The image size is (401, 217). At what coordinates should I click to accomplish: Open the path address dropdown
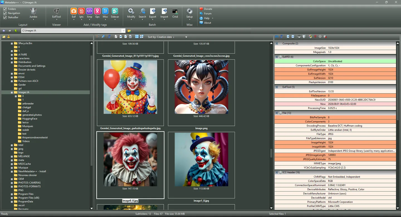coord(123,31)
